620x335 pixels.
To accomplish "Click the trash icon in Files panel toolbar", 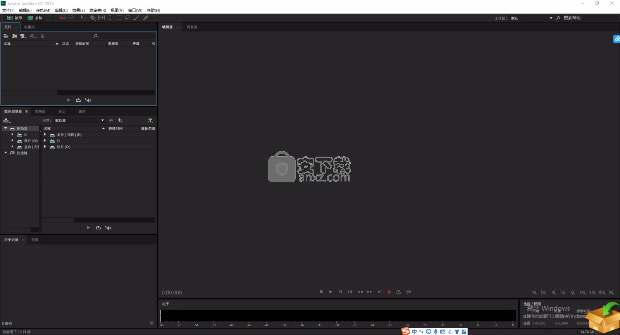I will tap(43, 36).
